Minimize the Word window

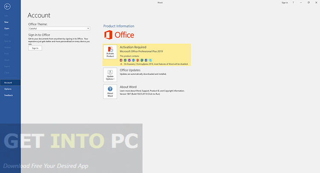tap(301, 3)
